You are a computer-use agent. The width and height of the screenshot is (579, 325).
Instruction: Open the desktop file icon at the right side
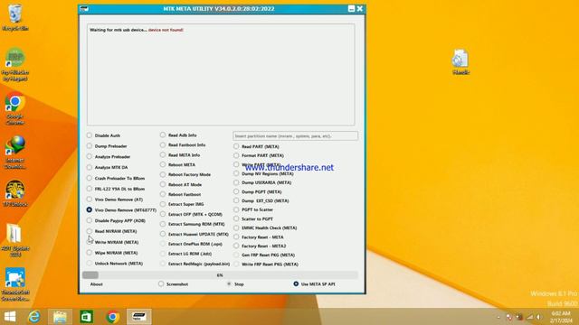tap(460, 61)
